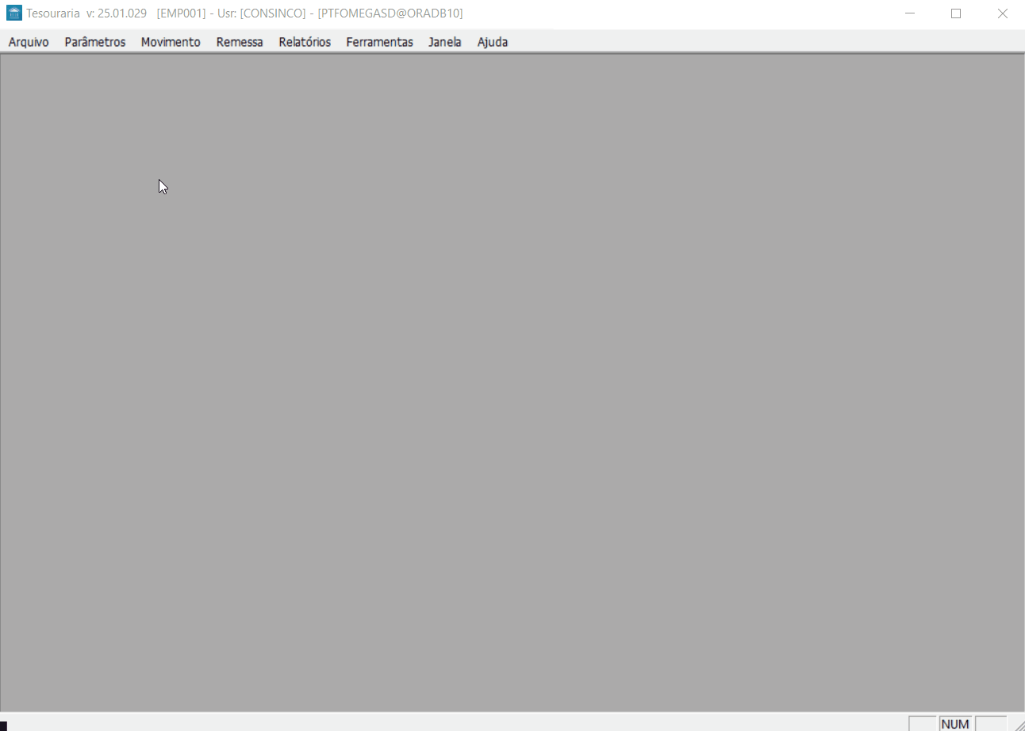Click the empty status panel left of NUM
This screenshot has height=731, width=1025.
point(922,723)
